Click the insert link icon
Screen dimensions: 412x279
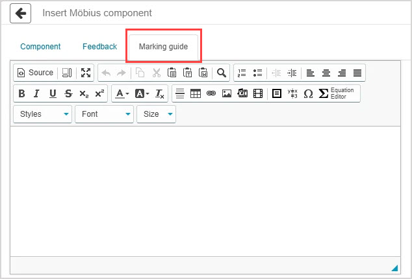[x=211, y=93]
